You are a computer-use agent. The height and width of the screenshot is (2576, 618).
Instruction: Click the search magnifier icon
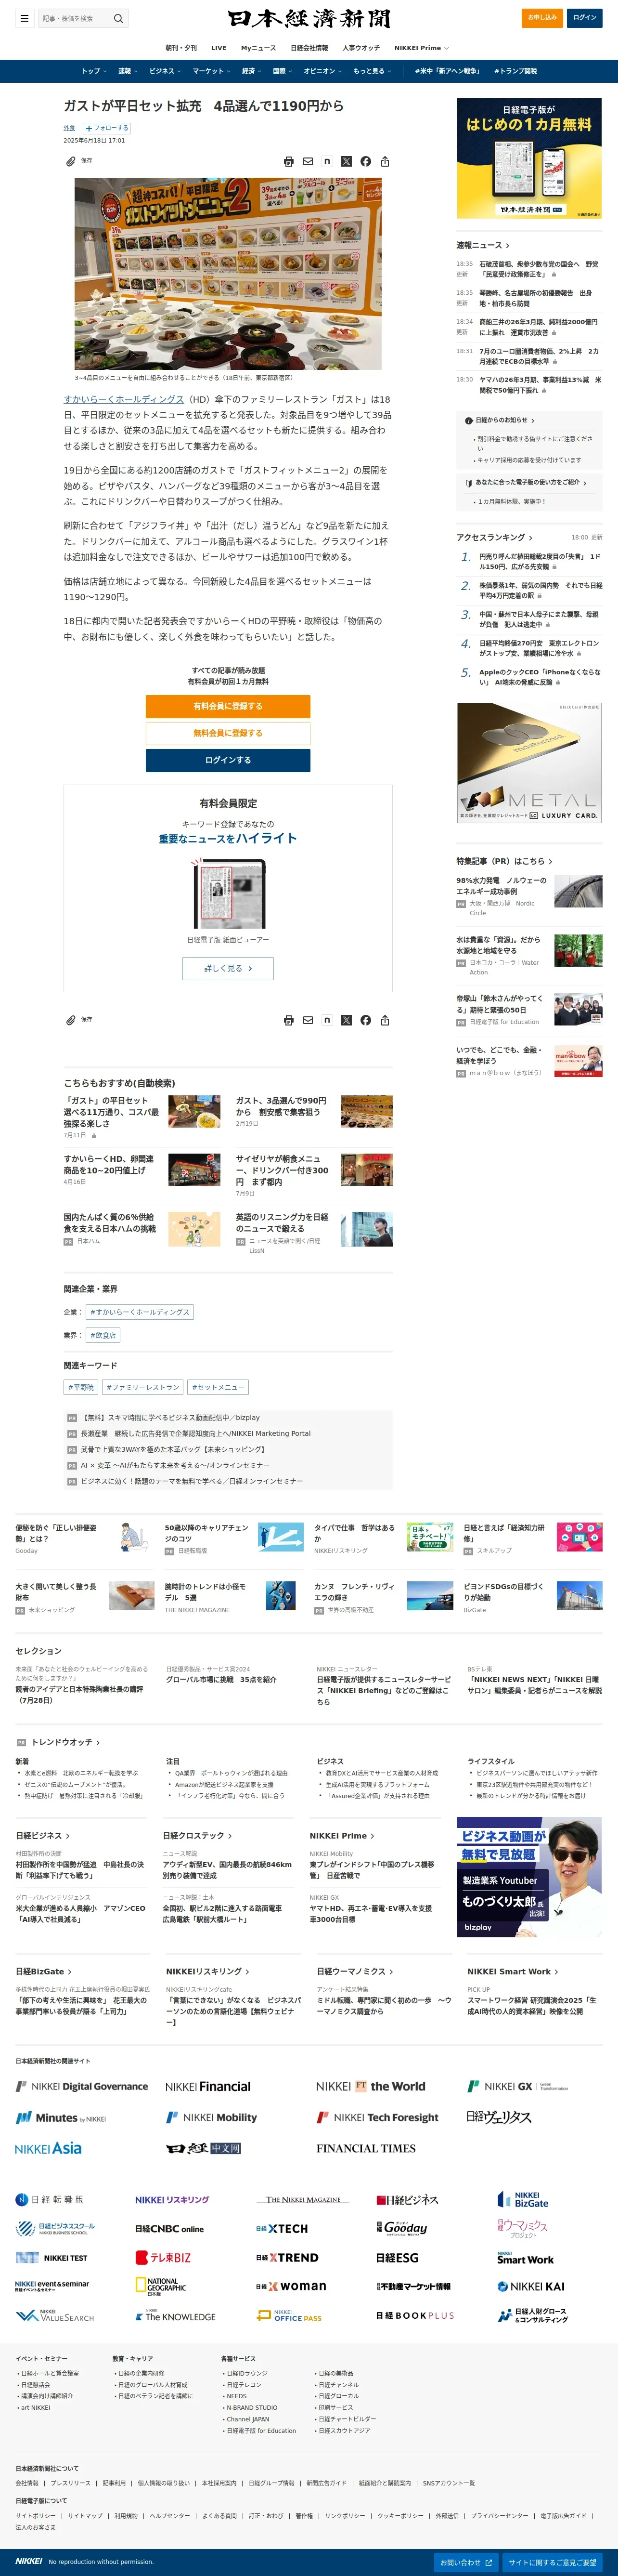pyautogui.click(x=118, y=18)
